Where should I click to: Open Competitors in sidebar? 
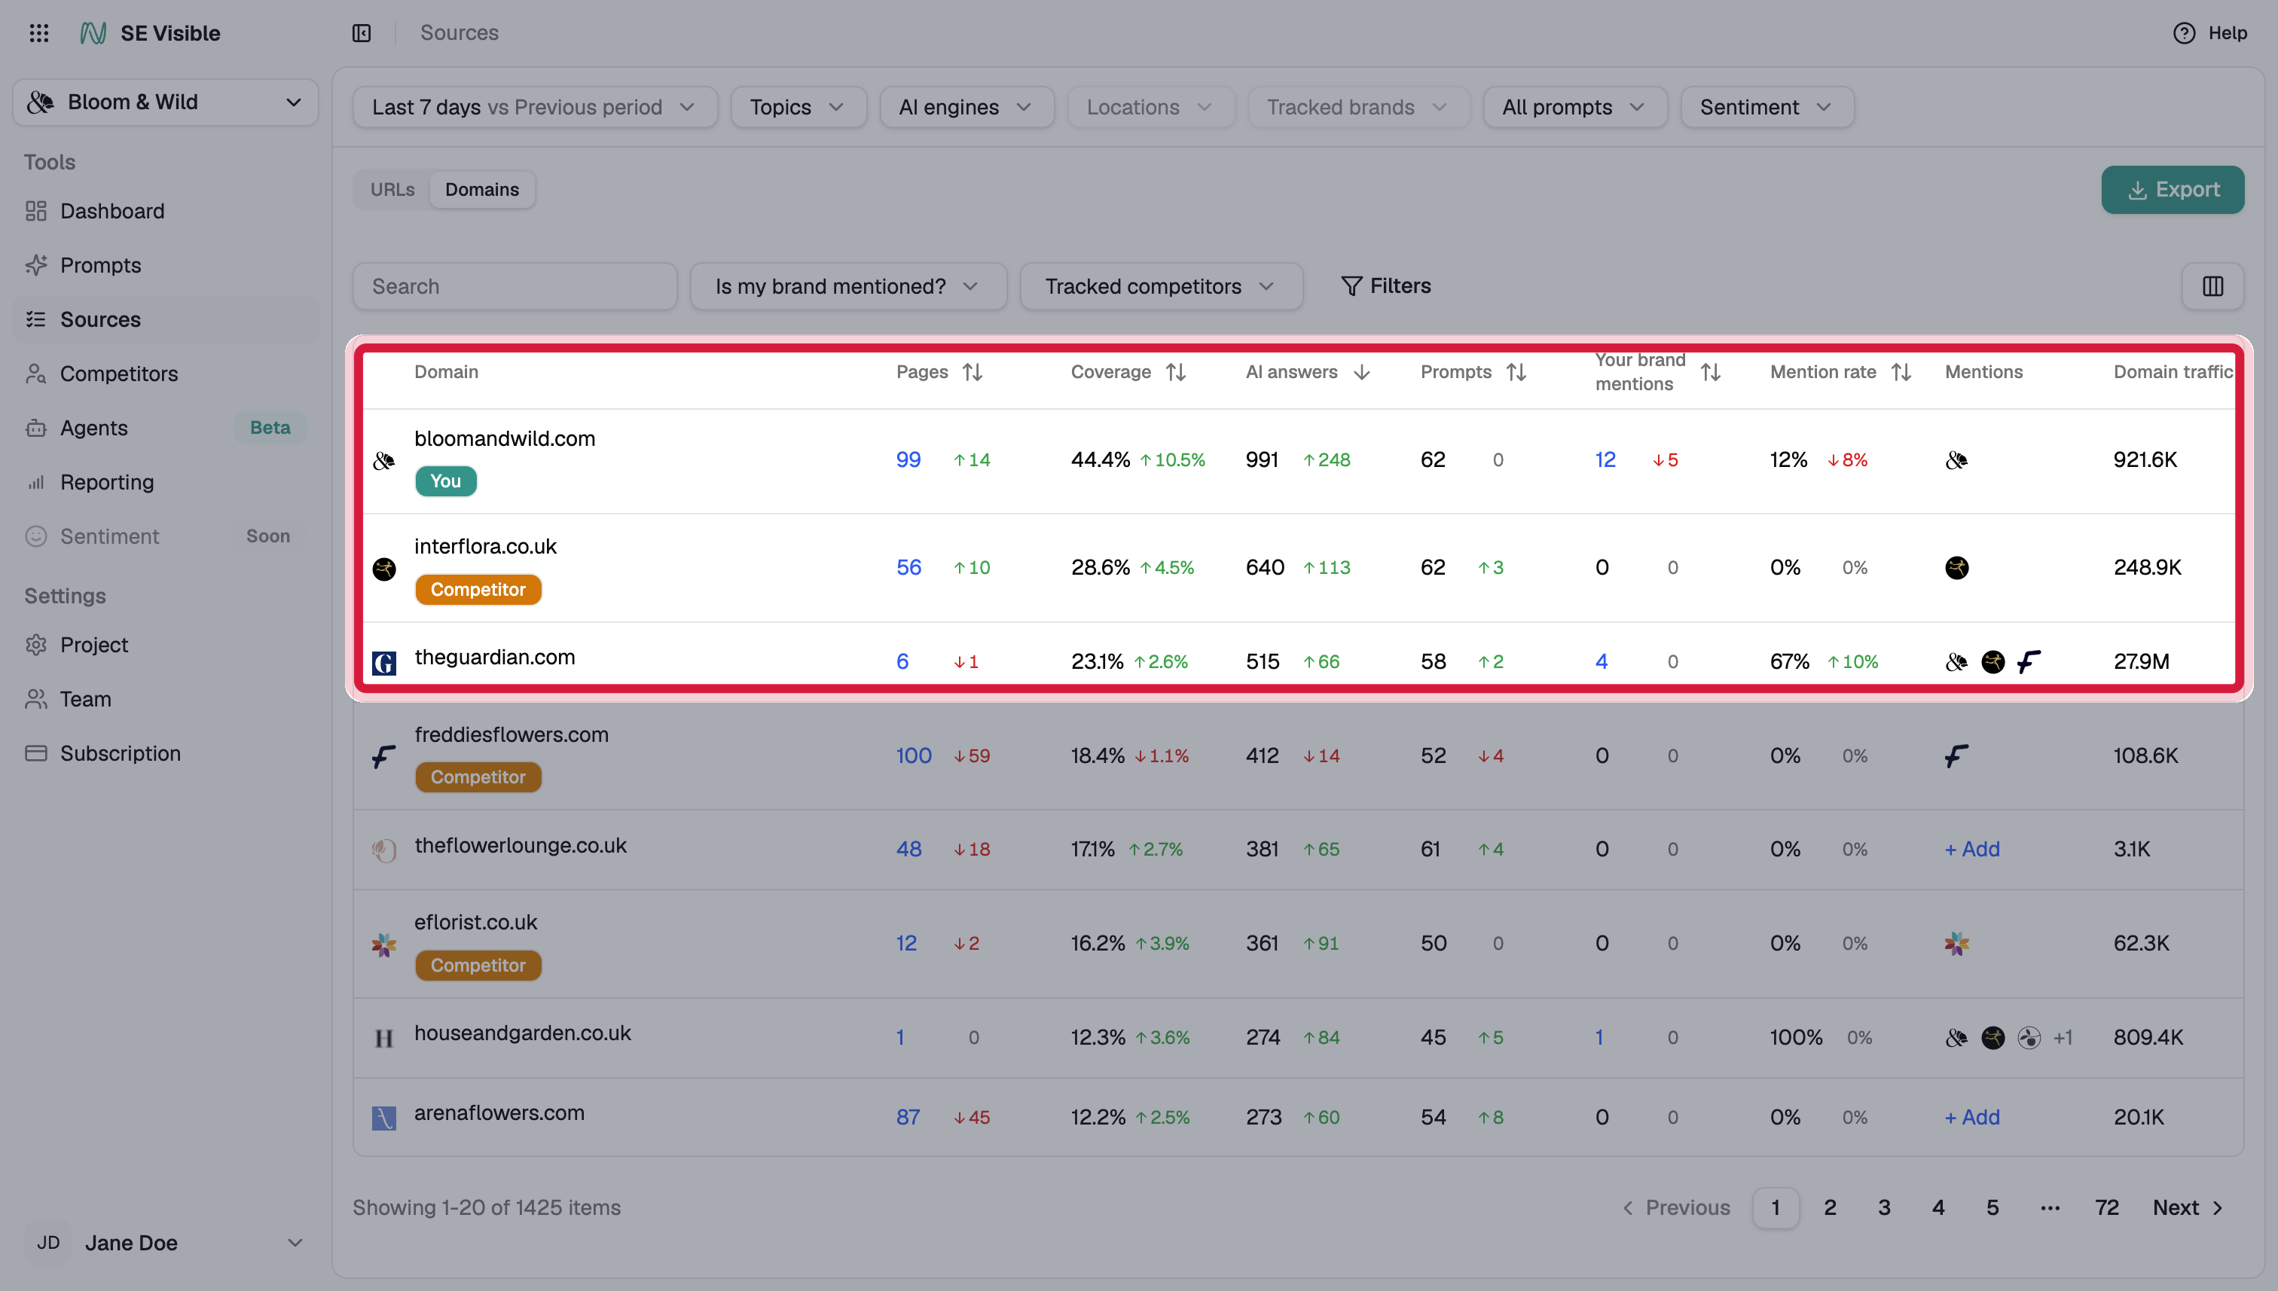(166, 374)
